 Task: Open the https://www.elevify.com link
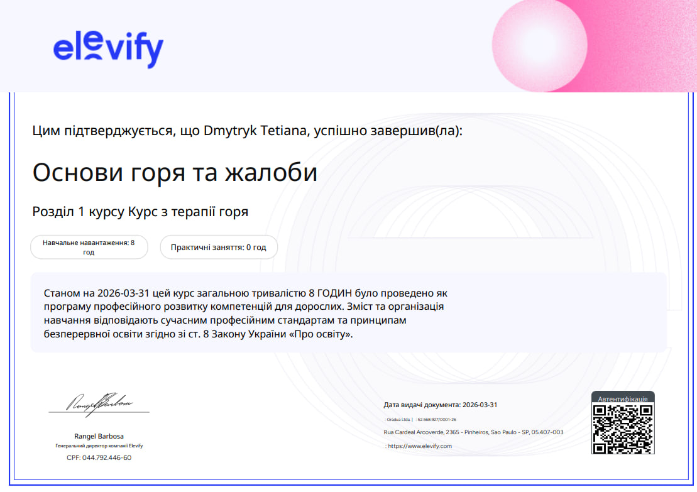tap(420, 446)
